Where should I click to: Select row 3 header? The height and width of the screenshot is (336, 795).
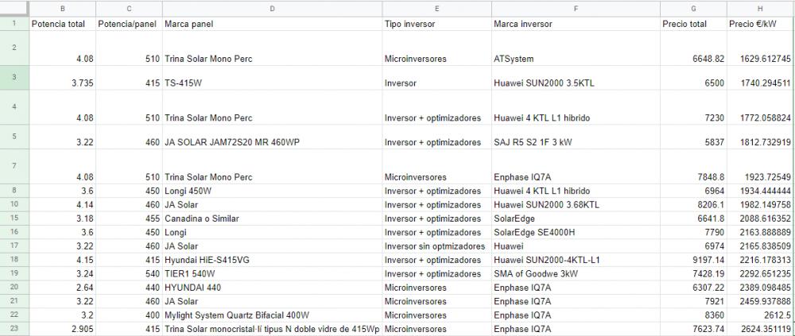(x=14, y=78)
